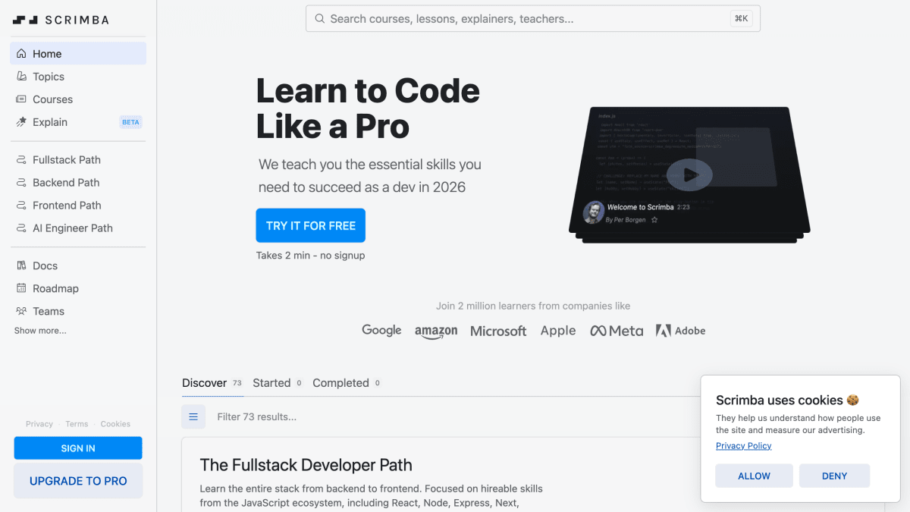Play the Welcome to Scrimba video
This screenshot has width=910, height=512.
(689, 174)
